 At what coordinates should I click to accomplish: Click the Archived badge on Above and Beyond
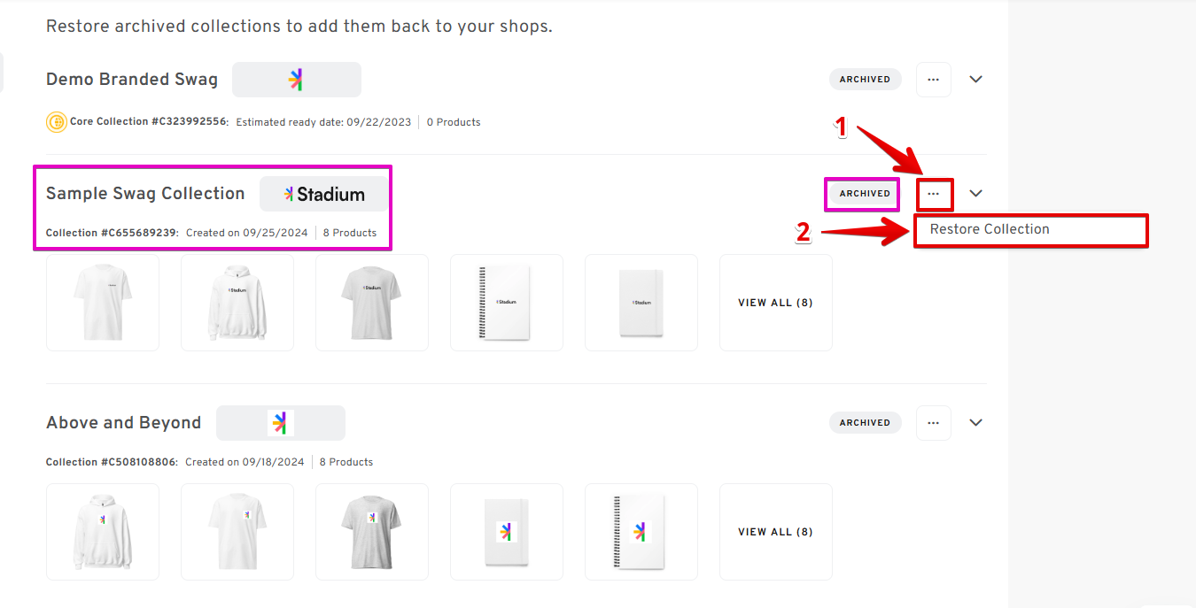click(865, 423)
